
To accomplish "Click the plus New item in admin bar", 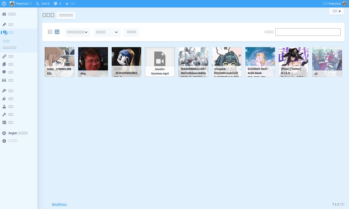I will pos(70,3).
